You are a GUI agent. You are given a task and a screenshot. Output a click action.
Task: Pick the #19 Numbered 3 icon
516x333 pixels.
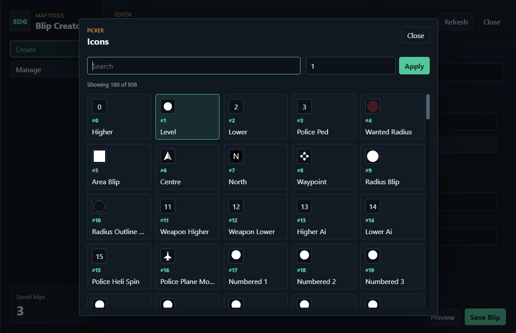point(392,266)
